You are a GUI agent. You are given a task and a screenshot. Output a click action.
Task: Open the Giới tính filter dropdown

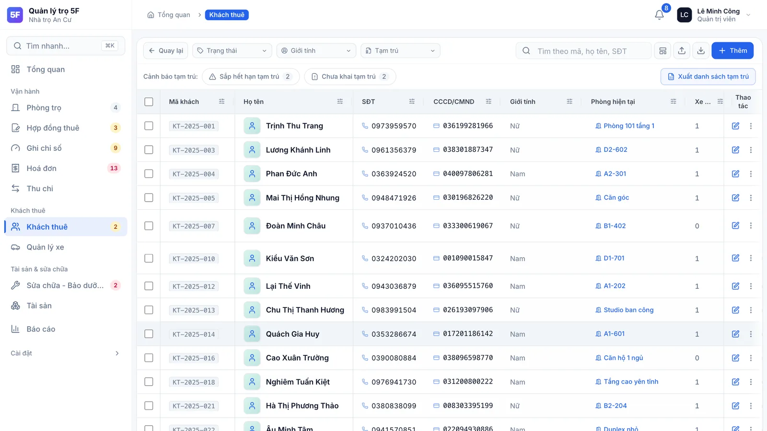(x=316, y=51)
